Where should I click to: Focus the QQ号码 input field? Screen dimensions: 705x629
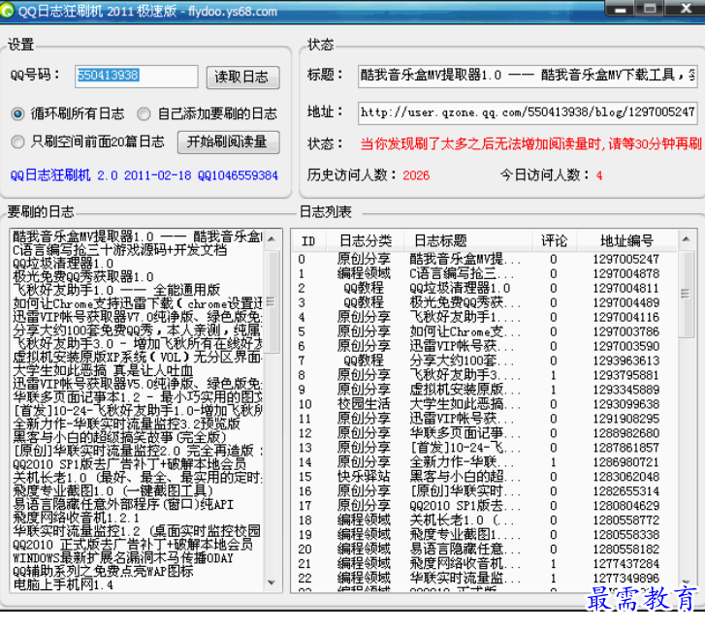[x=136, y=76]
